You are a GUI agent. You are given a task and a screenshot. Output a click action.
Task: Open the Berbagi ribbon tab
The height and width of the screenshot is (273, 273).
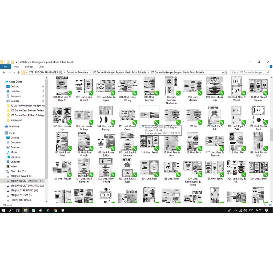(29, 67)
